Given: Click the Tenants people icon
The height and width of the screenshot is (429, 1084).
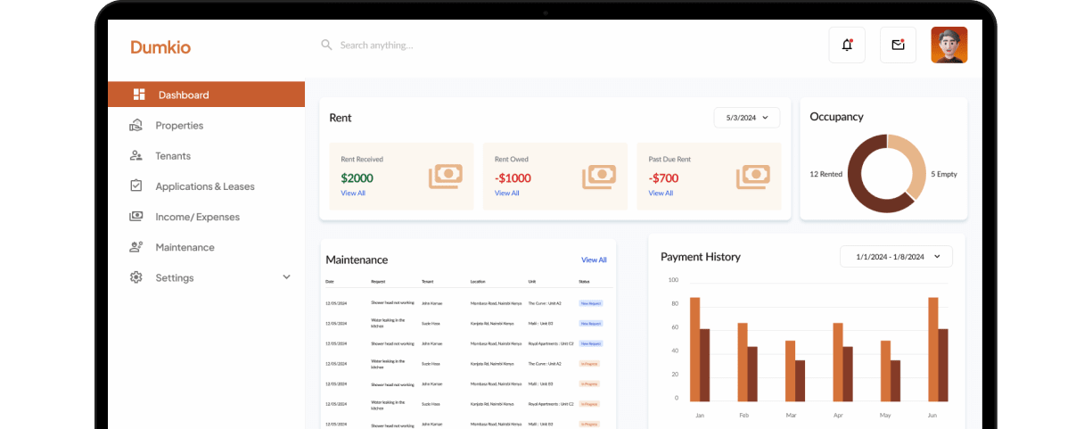Looking at the screenshot, I should (x=136, y=156).
